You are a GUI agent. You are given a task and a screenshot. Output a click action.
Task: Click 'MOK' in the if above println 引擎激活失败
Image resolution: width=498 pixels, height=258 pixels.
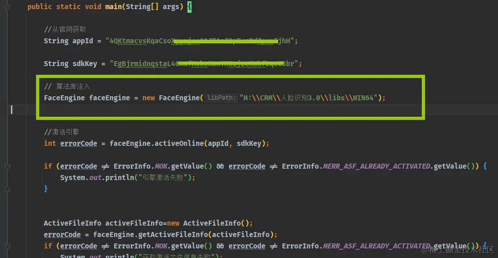pos(161,166)
